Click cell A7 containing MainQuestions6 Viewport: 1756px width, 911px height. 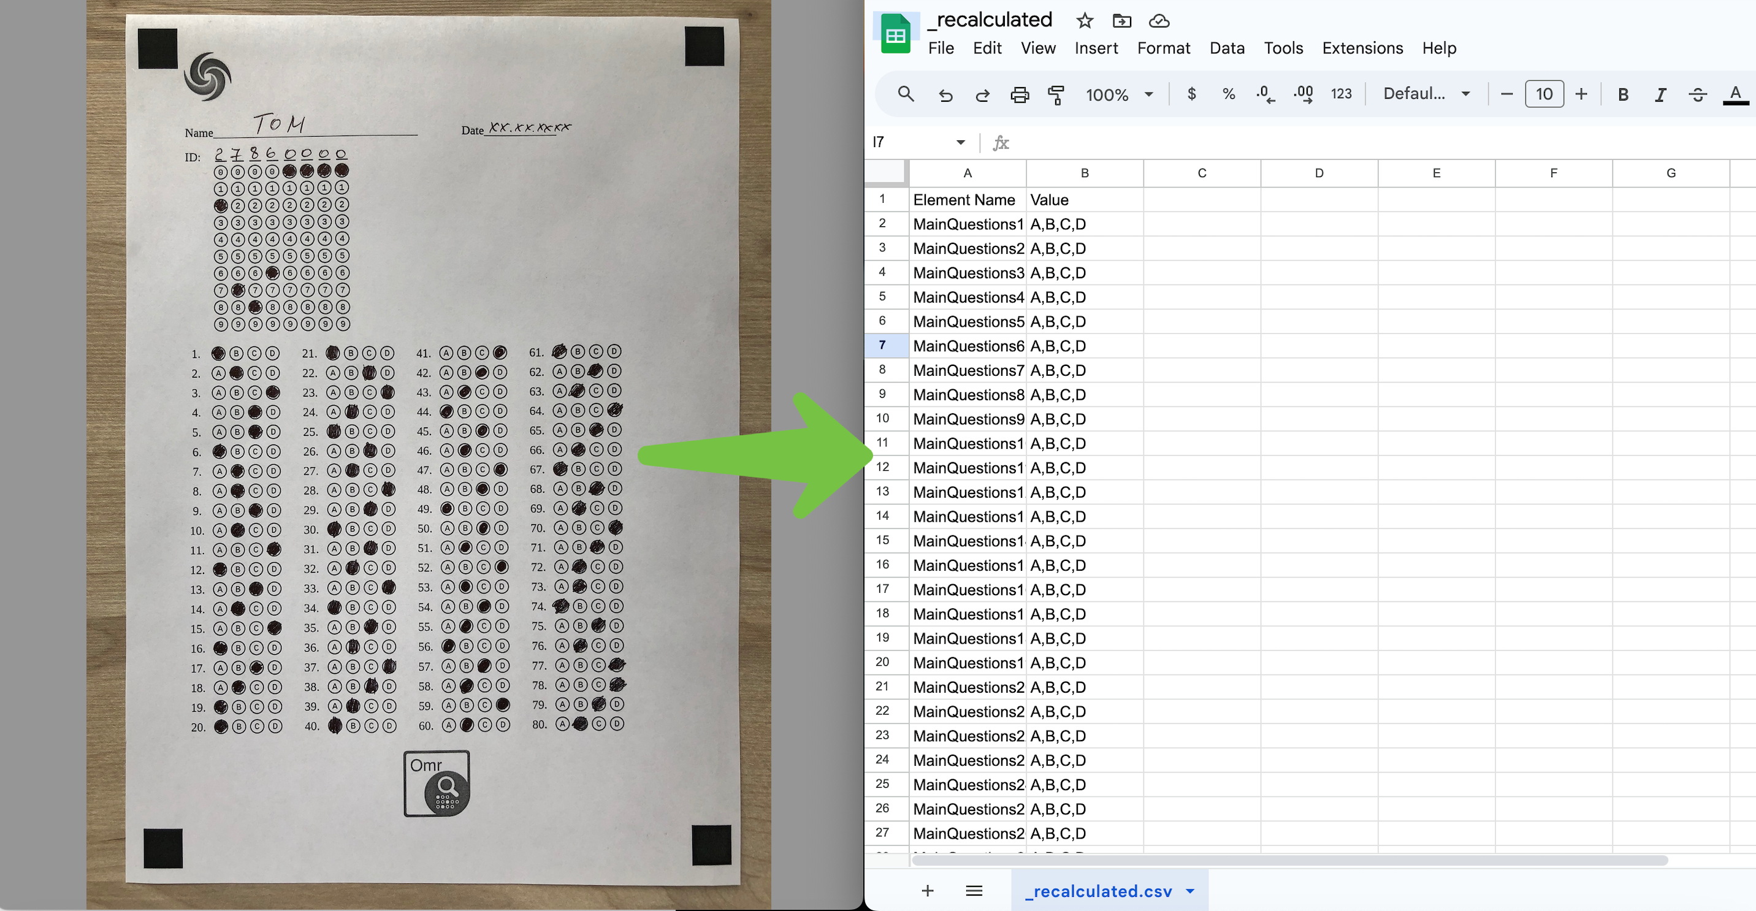pyautogui.click(x=968, y=345)
